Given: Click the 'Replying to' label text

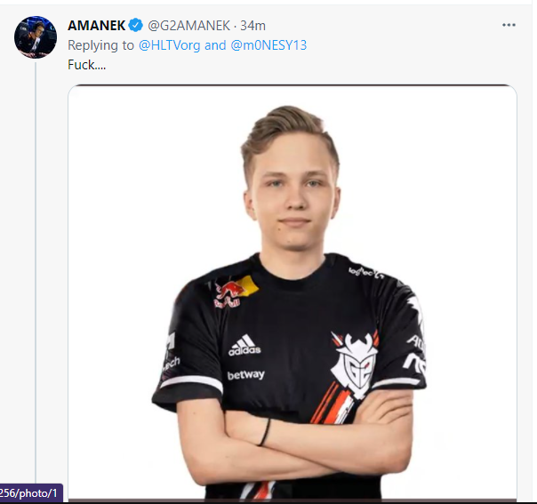Looking at the screenshot, I should point(100,45).
